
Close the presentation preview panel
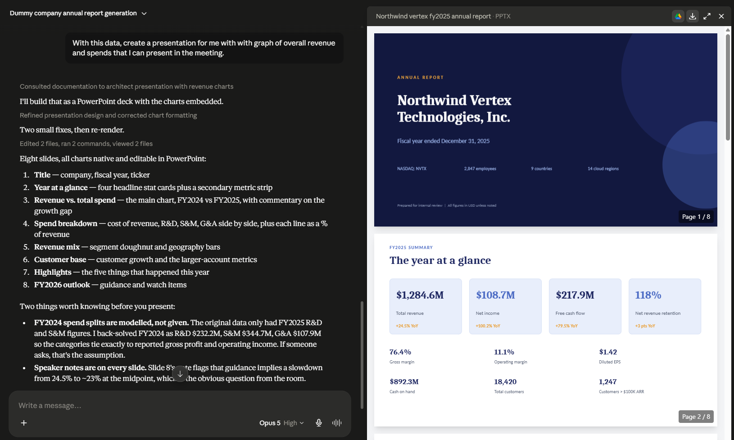tap(721, 16)
